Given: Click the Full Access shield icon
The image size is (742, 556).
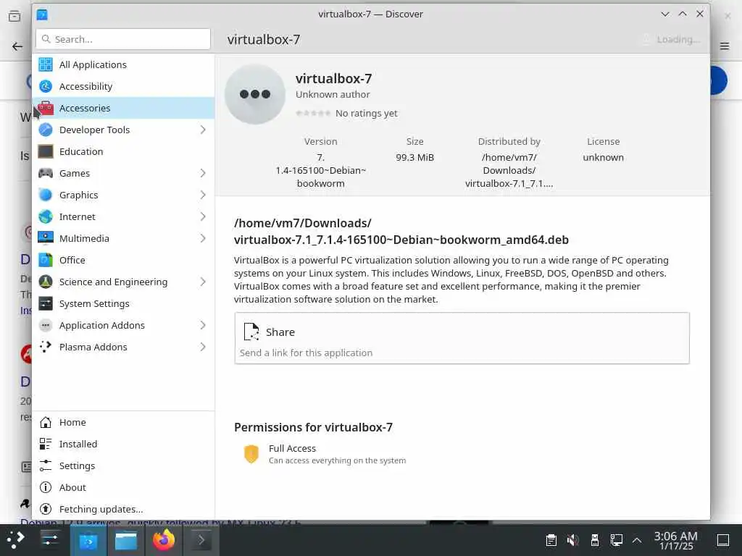Looking at the screenshot, I should coord(251,454).
